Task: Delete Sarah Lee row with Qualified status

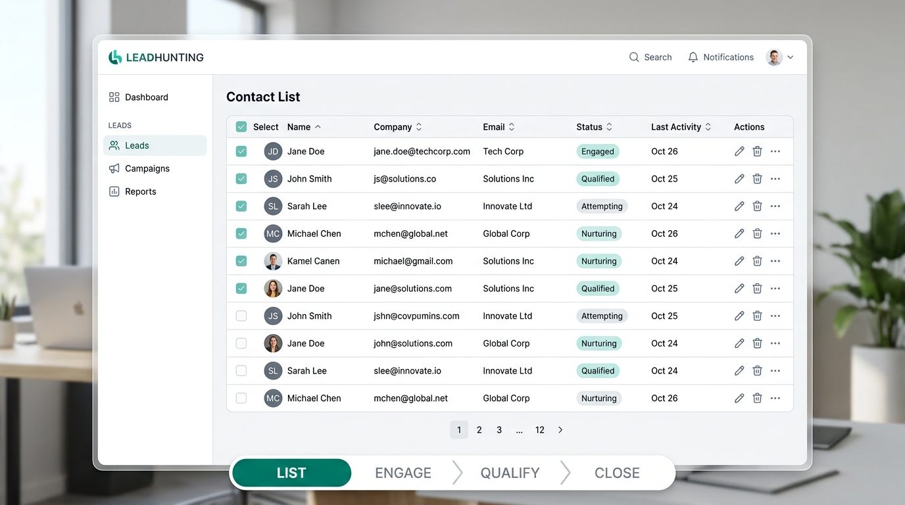Action: tap(757, 371)
